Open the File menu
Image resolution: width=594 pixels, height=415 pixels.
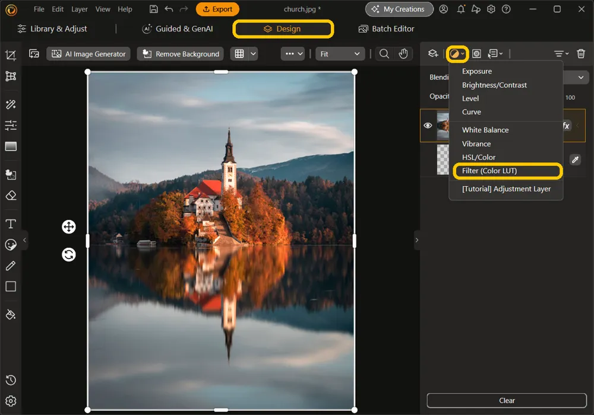coord(39,9)
